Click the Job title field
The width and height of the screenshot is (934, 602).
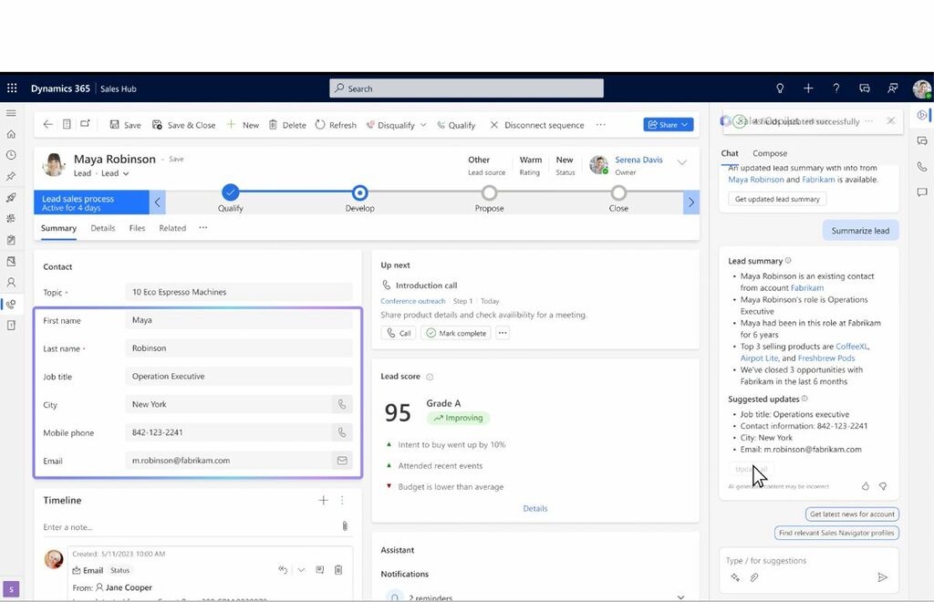click(x=239, y=377)
